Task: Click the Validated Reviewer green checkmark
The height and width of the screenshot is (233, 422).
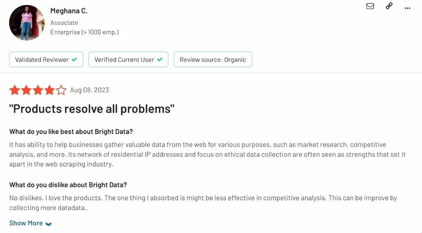Action: pyautogui.click(x=74, y=59)
